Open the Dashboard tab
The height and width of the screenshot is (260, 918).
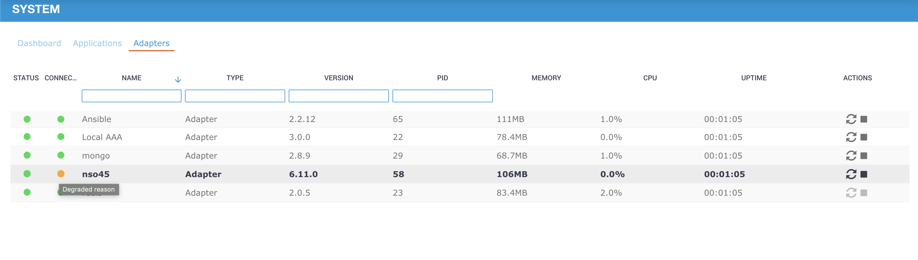(39, 43)
